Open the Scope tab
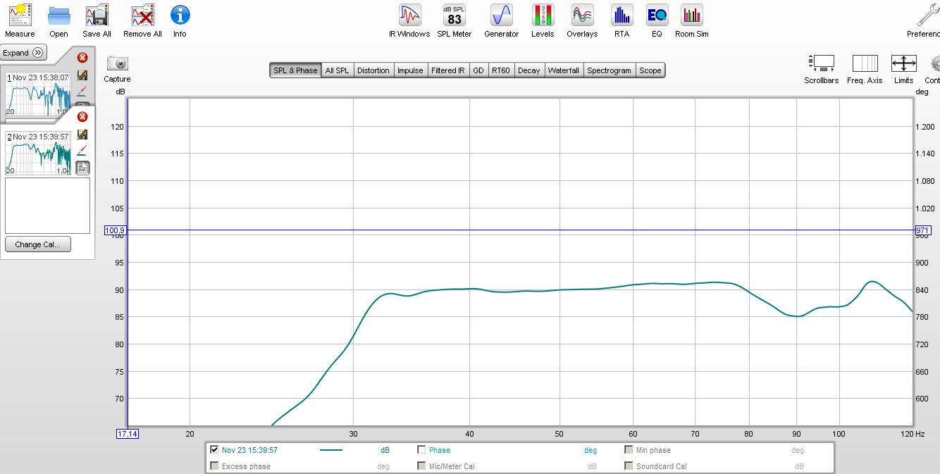This screenshot has height=474, width=940. (650, 70)
